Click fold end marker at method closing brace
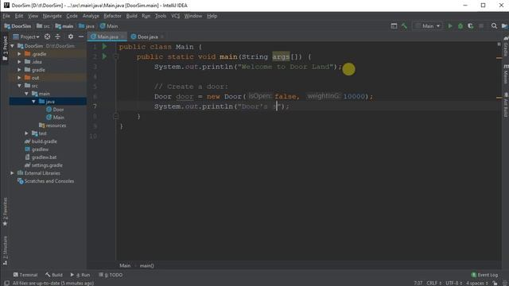Screen dimensions: 509x286 116,117
